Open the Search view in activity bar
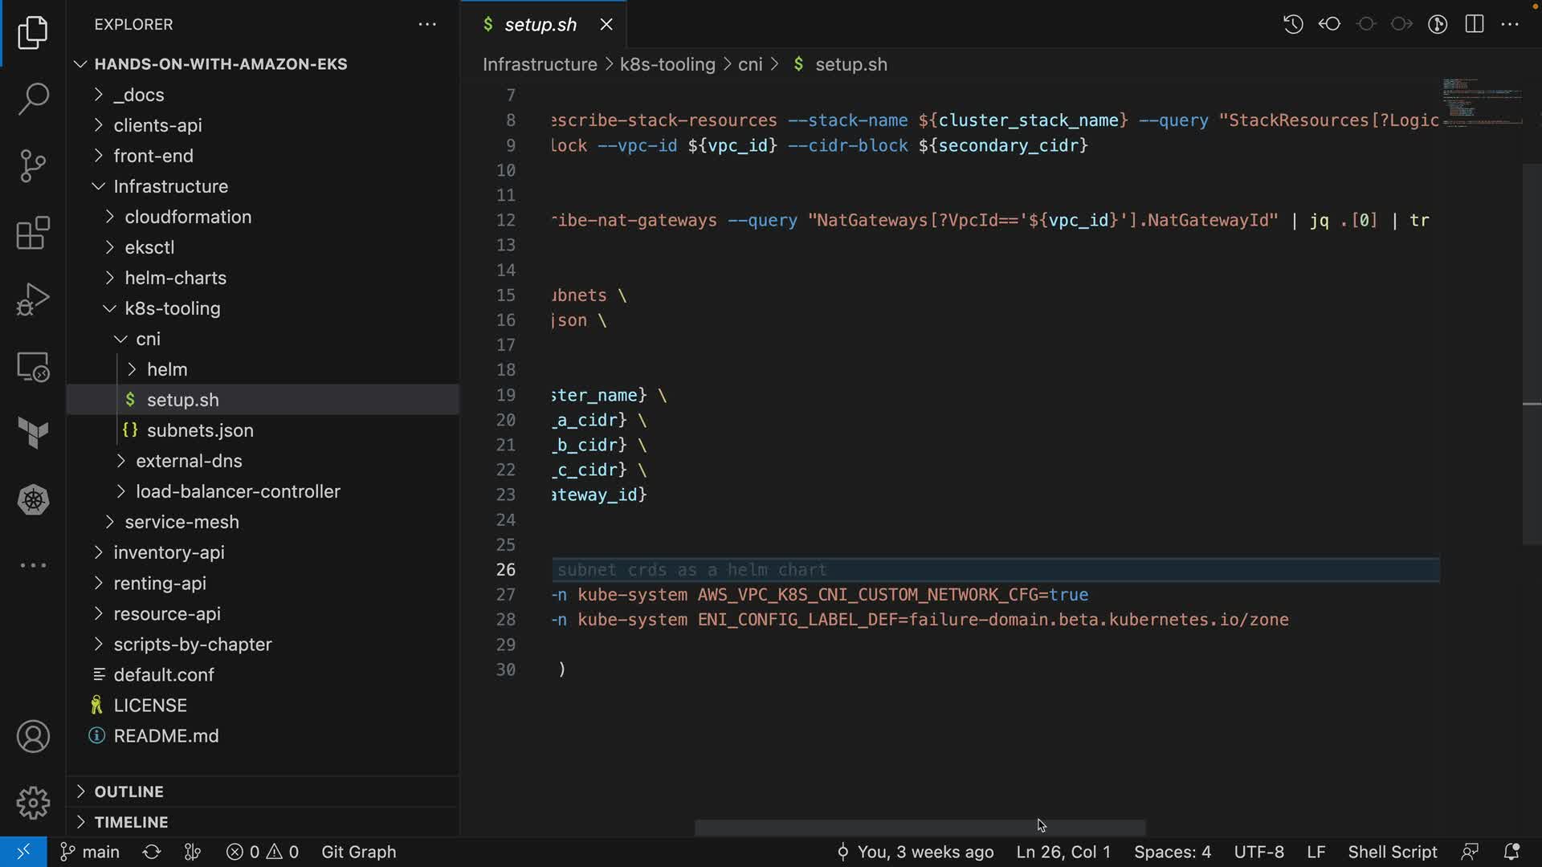 pyautogui.click(x=33, y=99)
